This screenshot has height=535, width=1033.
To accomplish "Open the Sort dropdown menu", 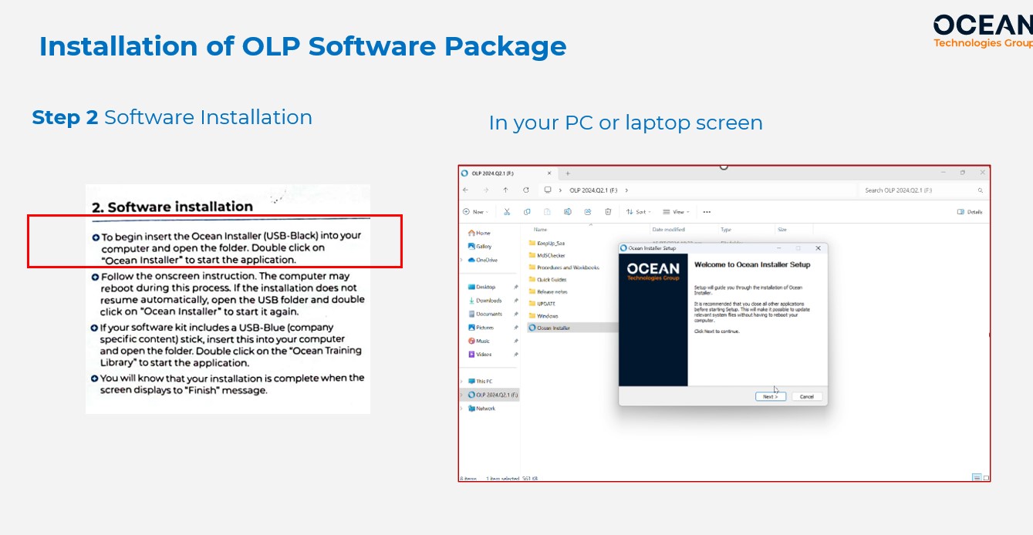I will tap(638, 212).
